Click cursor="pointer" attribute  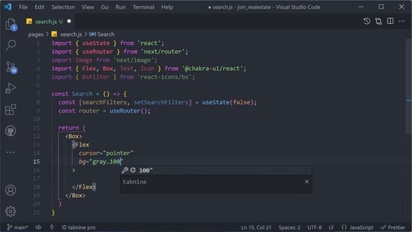106,153
